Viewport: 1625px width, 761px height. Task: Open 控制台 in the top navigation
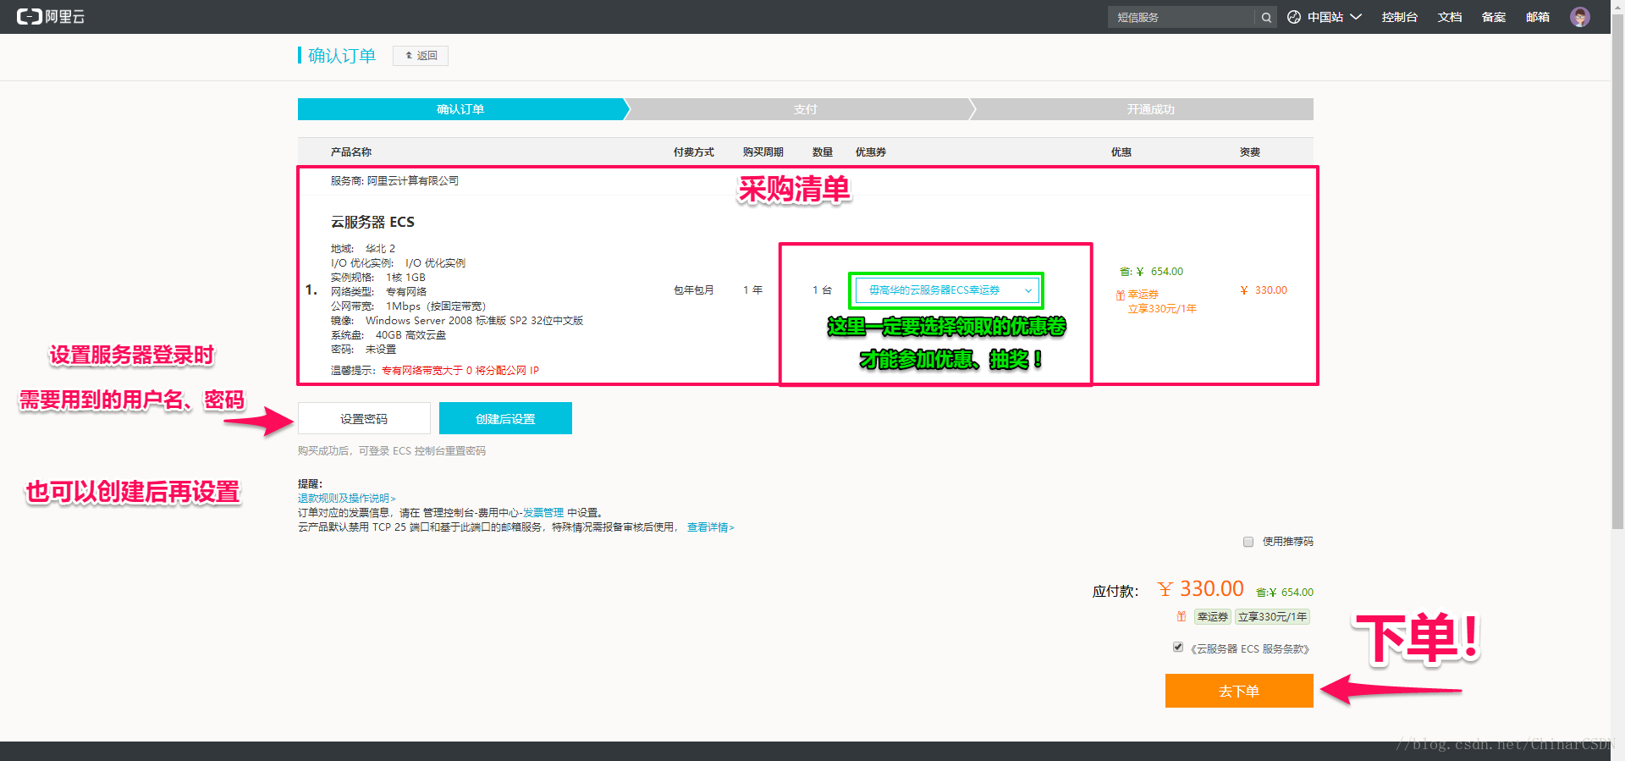(1399, 17)
